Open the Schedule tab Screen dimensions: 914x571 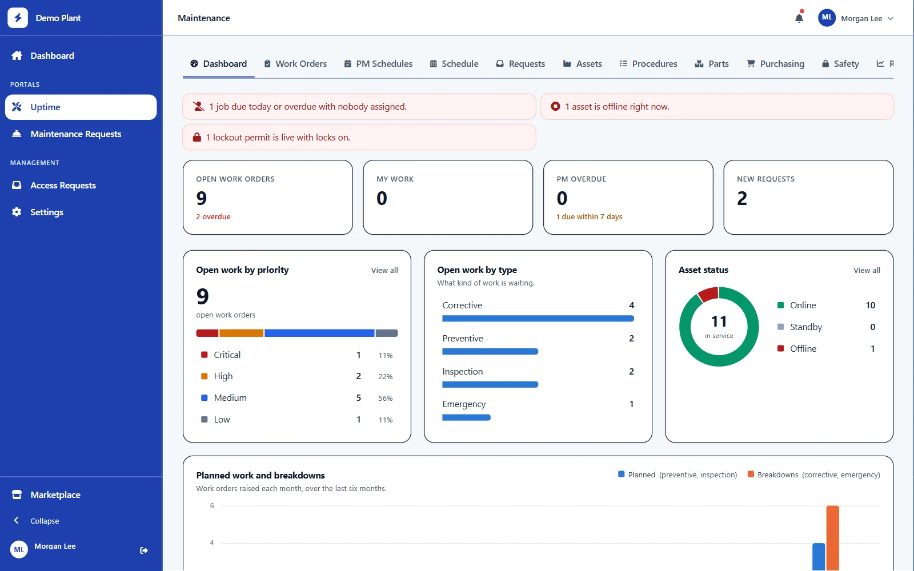(454, 64)
